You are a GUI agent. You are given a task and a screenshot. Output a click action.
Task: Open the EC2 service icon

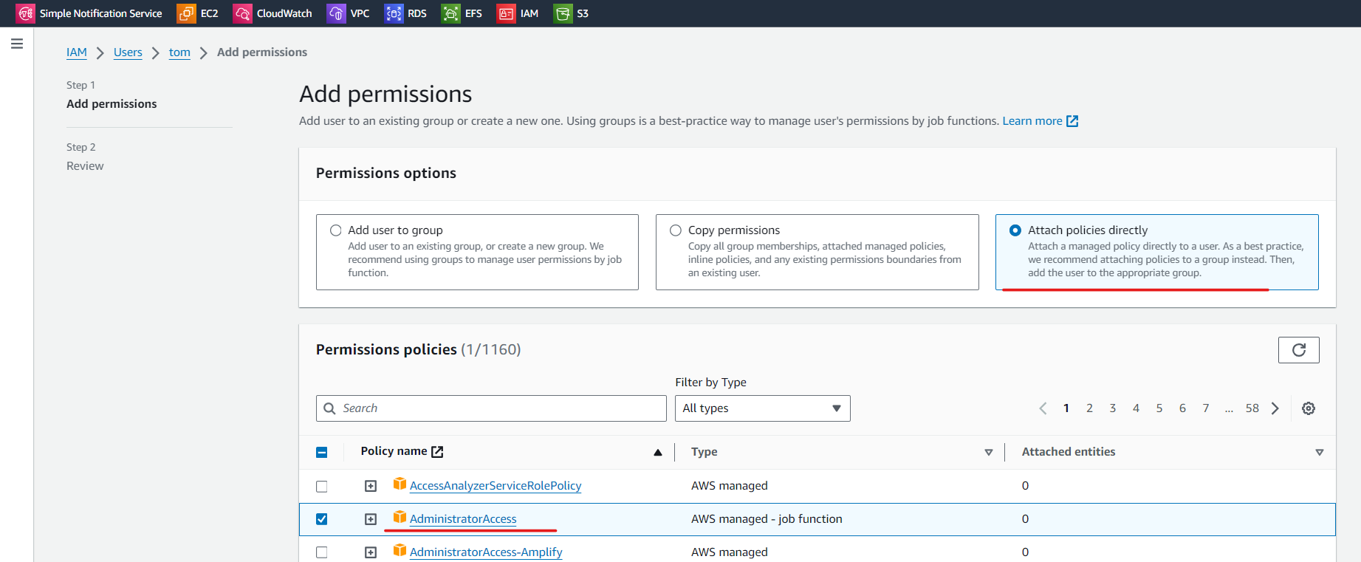coord(186,13)
